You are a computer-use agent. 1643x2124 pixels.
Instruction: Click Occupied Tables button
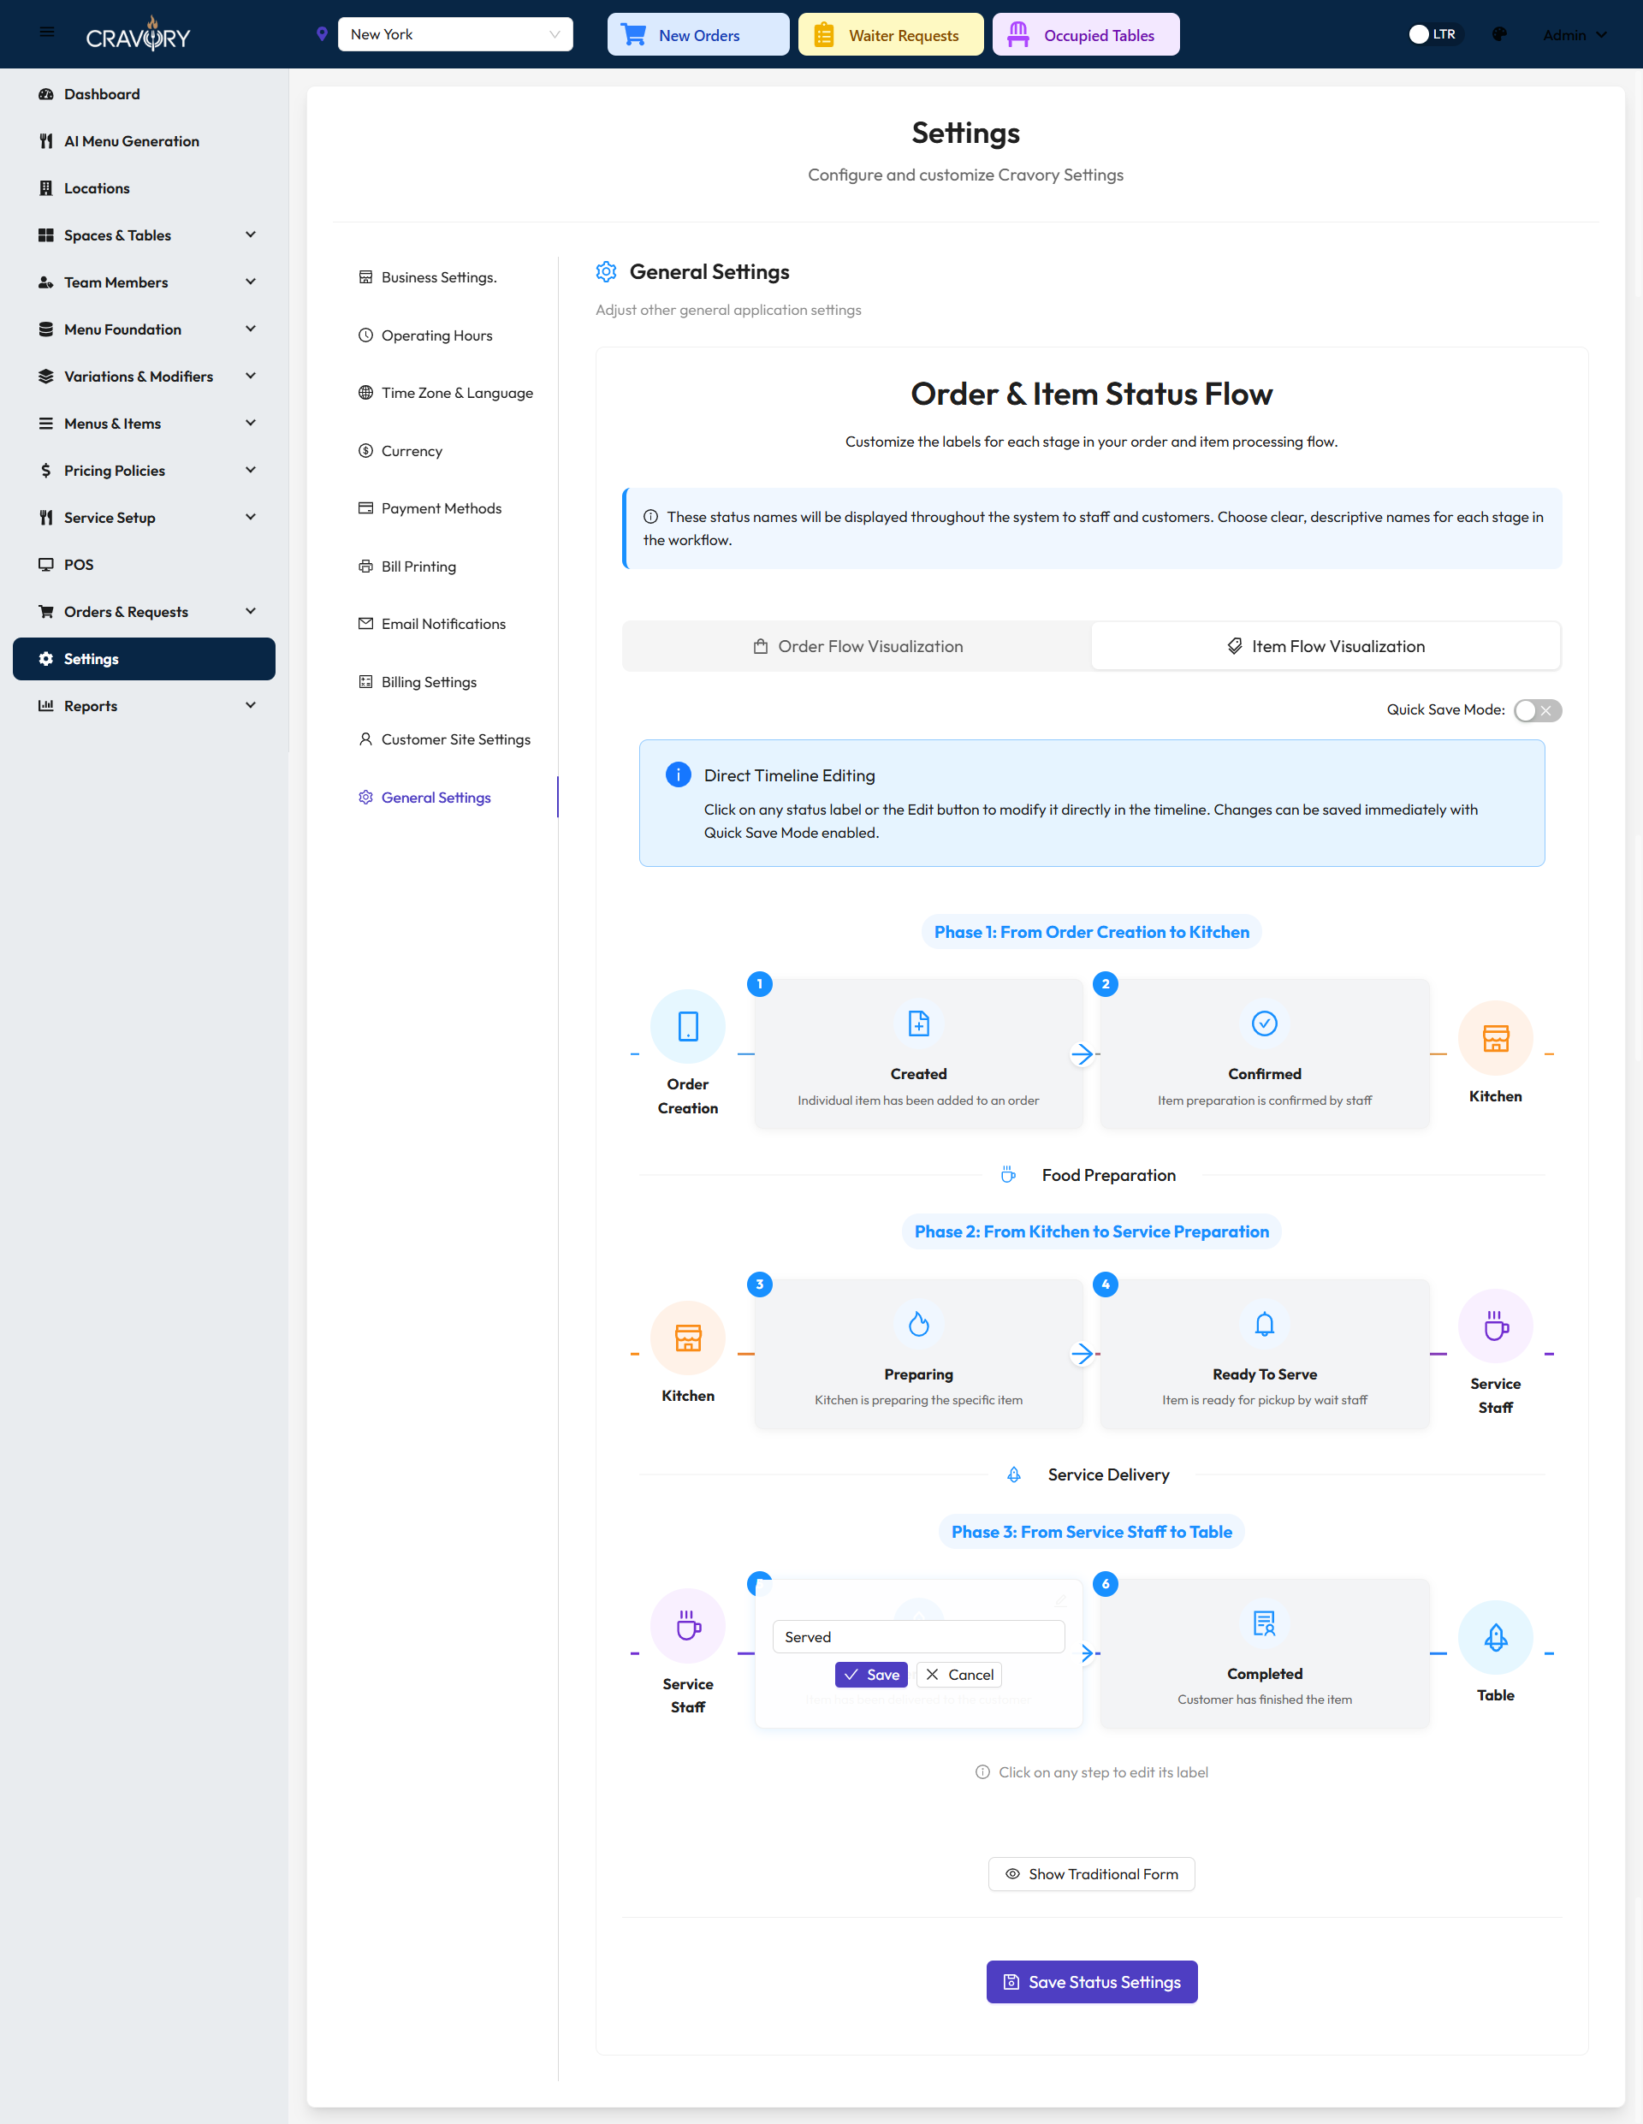click(1086, 35)
